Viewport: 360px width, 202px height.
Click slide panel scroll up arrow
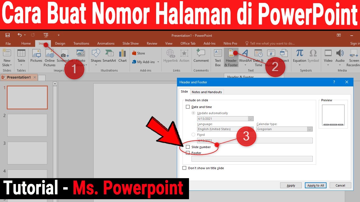click(55, 84)
